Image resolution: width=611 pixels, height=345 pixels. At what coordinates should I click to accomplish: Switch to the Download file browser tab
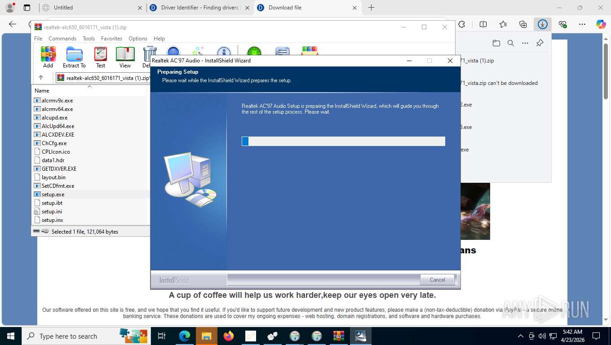pos(308,8)
